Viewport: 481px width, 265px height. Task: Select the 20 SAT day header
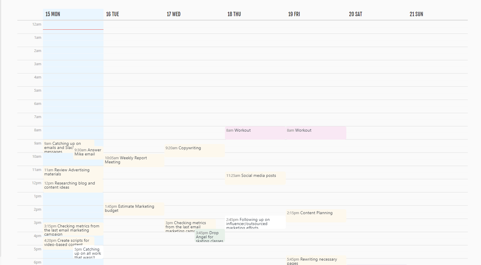(355, 14)
